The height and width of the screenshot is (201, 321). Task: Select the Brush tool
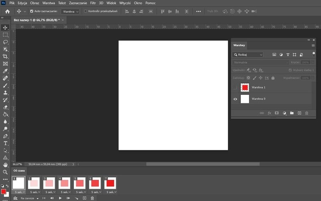5,86
